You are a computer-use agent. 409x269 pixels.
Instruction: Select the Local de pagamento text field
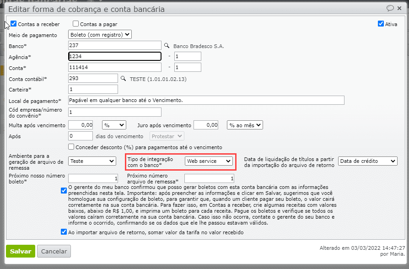point(206,100)
